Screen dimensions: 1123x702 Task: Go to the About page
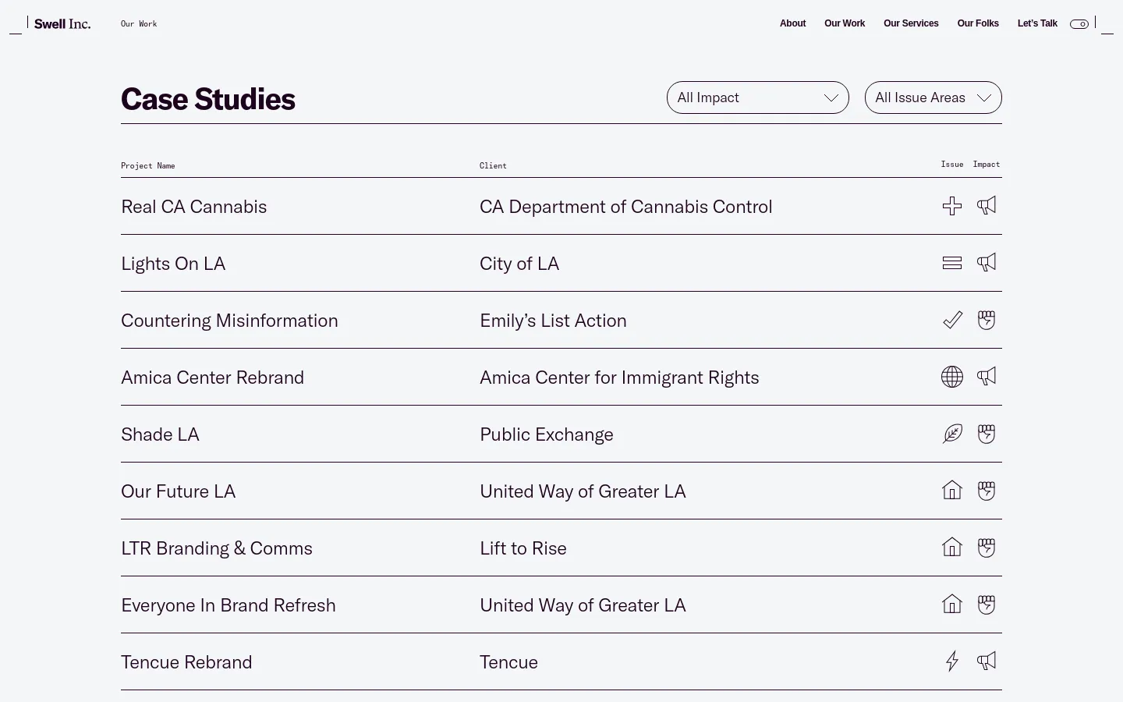[792, 23]
